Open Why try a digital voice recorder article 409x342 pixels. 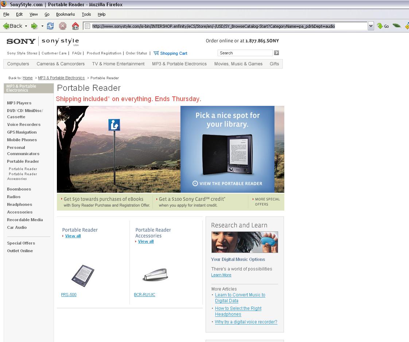click(246, 322)
